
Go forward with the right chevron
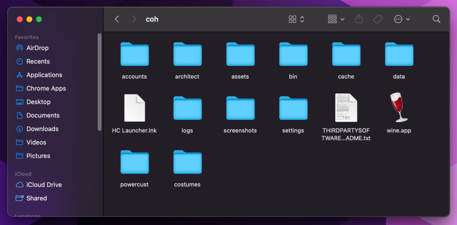134,19
